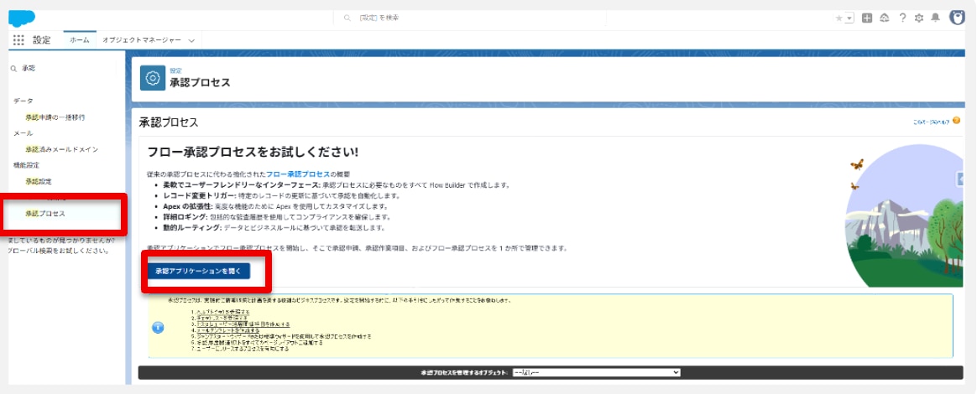Switch to the ホーム tab
The image size is (977, 394).
(x=79, y=40)
